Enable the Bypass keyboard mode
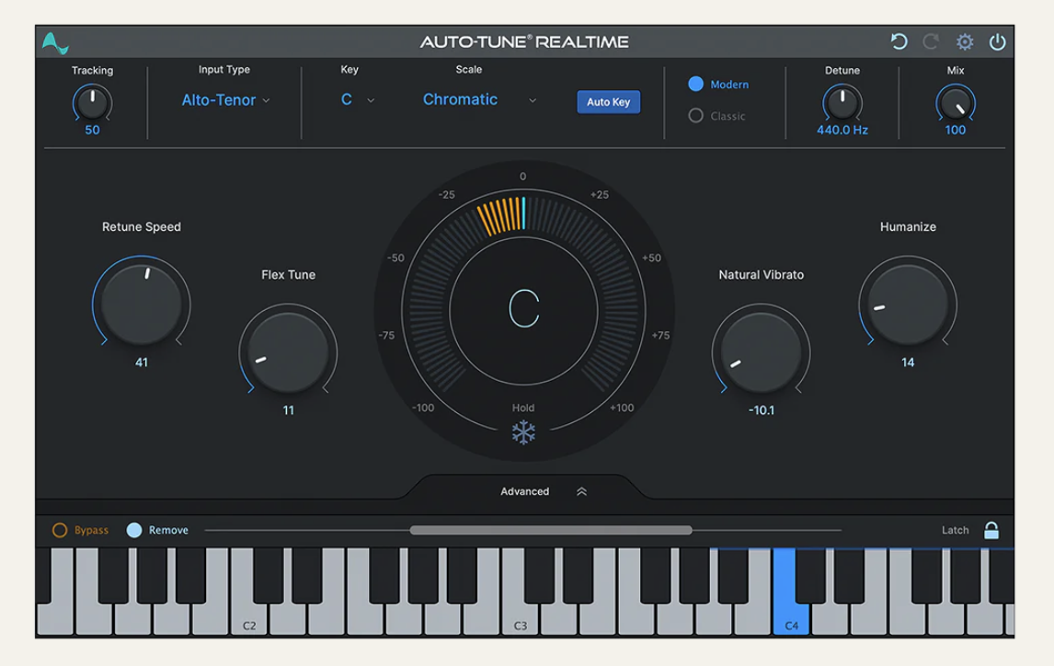 point(80,530)
